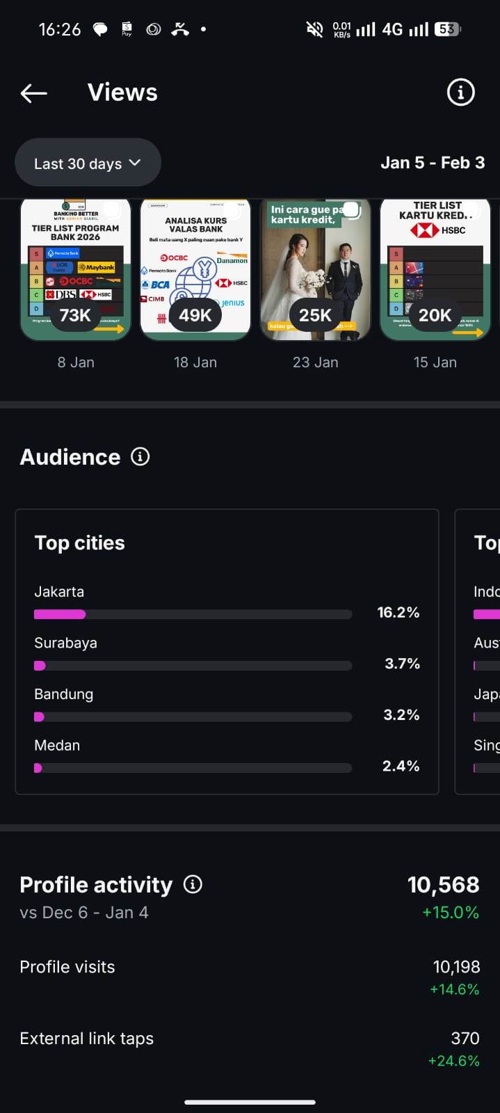Screen dimensions: 500x1113
Task: Tap the missed call notification icon
Action: (x=180, y=29)
